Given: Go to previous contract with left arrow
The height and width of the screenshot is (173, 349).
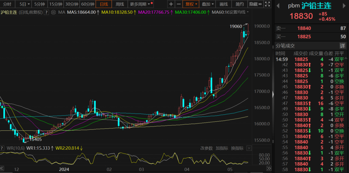Looking at the screenshot, I should click(x=278, y=6).
